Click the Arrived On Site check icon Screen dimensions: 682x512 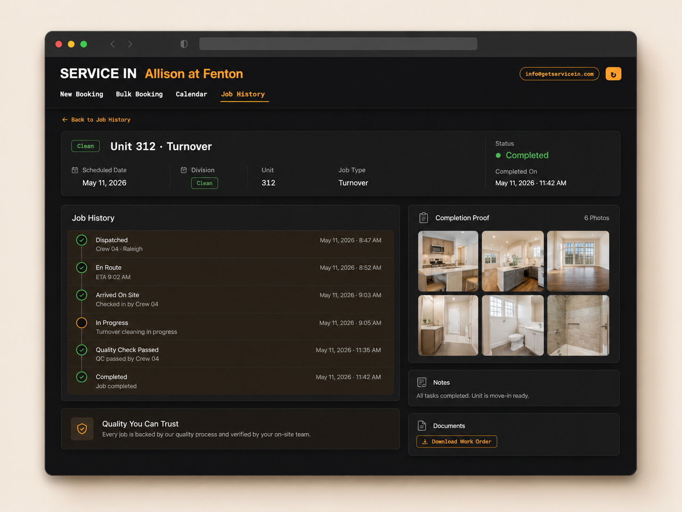(x=81, y=295)
